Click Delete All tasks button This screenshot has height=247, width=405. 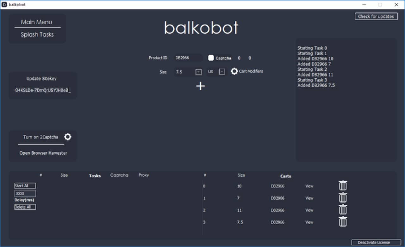(x=25, y=207)
